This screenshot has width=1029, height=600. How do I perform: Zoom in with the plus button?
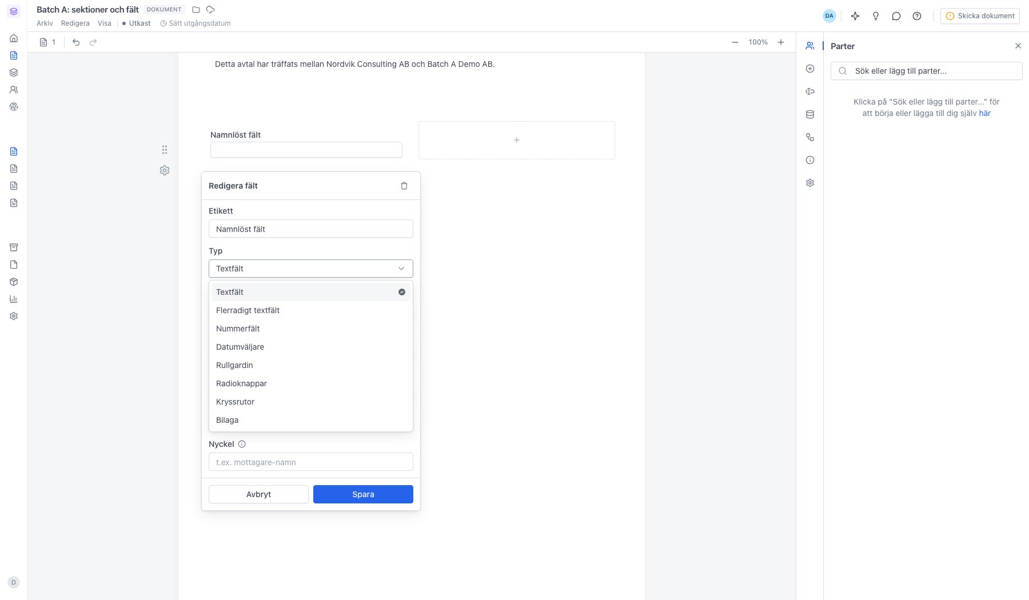coord(781,42)
